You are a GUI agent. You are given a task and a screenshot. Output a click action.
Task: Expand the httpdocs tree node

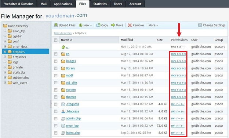point(5,51)
